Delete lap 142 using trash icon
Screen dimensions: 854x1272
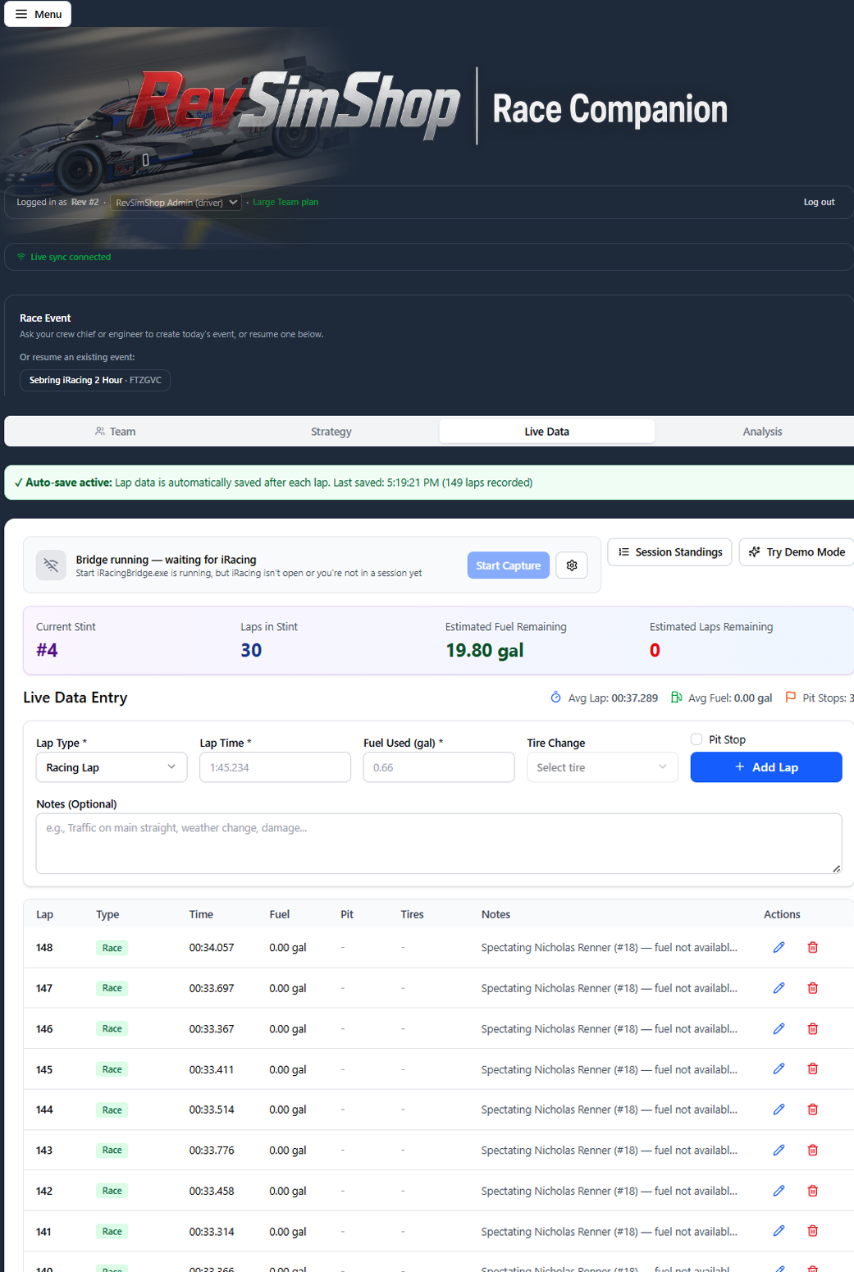(812, 1191)
